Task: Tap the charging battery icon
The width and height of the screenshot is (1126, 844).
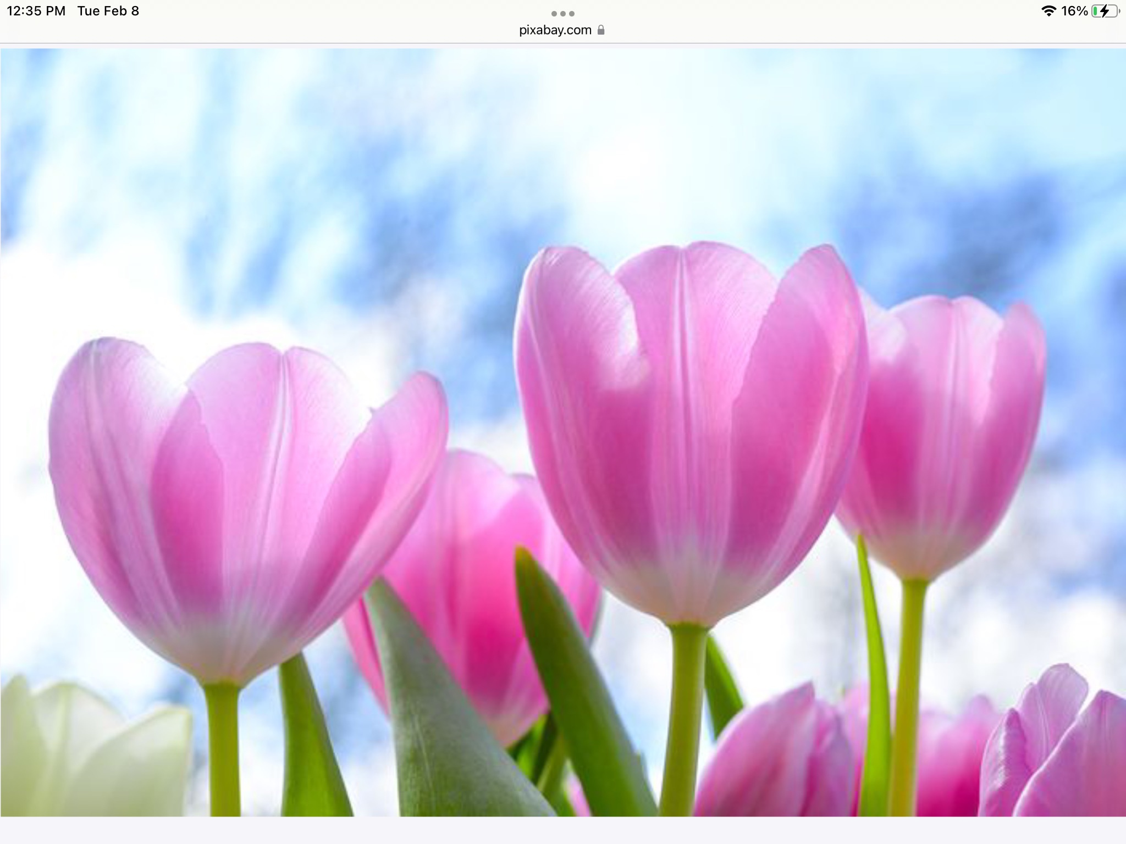Action: point(1104,11)
